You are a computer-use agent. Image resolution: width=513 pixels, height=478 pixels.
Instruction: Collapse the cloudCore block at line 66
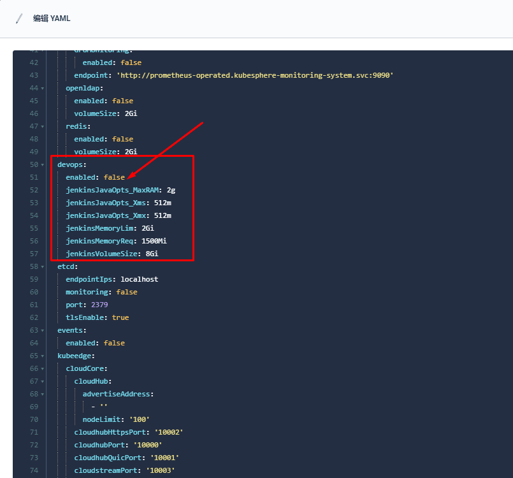[43, 369]
